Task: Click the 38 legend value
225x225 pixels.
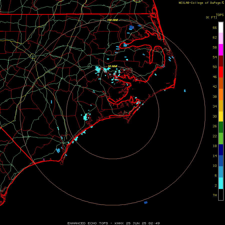Action: pos(215,96)
